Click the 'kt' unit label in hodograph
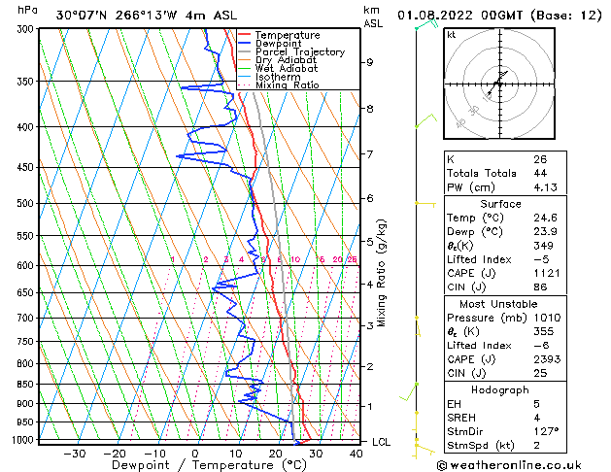Image resolution: width=611 pixels, height=472 pixels. pyautogui.click(x=452, y=35)
